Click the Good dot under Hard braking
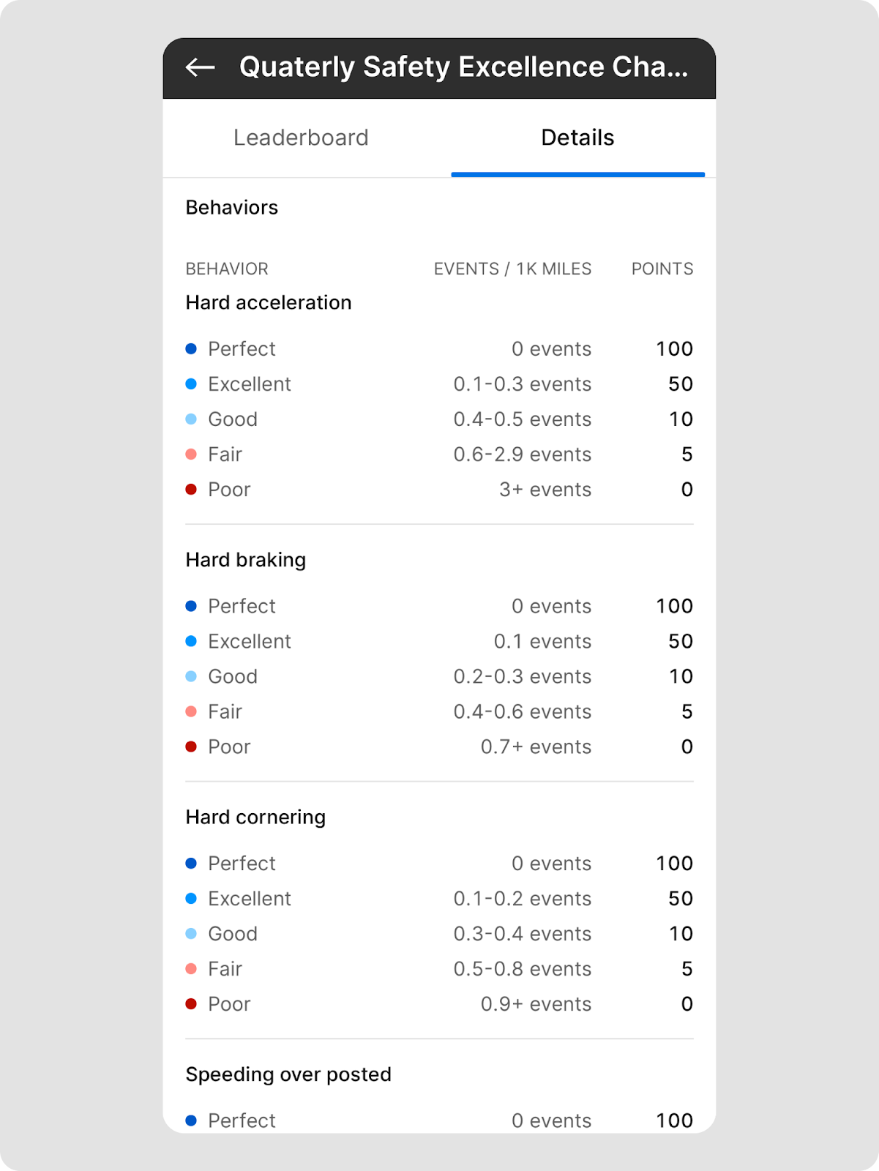 (x=191, y=676)
